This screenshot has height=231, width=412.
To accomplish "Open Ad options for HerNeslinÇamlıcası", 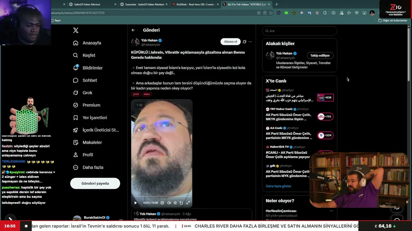I will point(332,211).
